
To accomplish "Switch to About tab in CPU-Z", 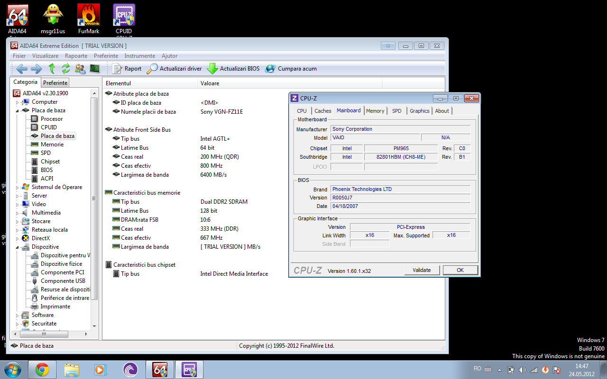I will (x=442, y=111).
